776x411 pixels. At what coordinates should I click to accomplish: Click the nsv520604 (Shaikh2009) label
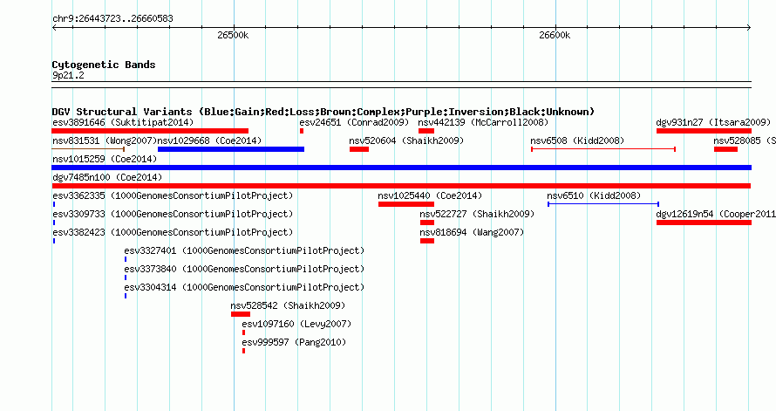pos(406,140)
